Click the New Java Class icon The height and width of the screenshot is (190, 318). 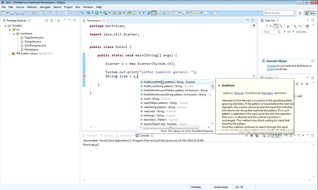pos(120,13)
